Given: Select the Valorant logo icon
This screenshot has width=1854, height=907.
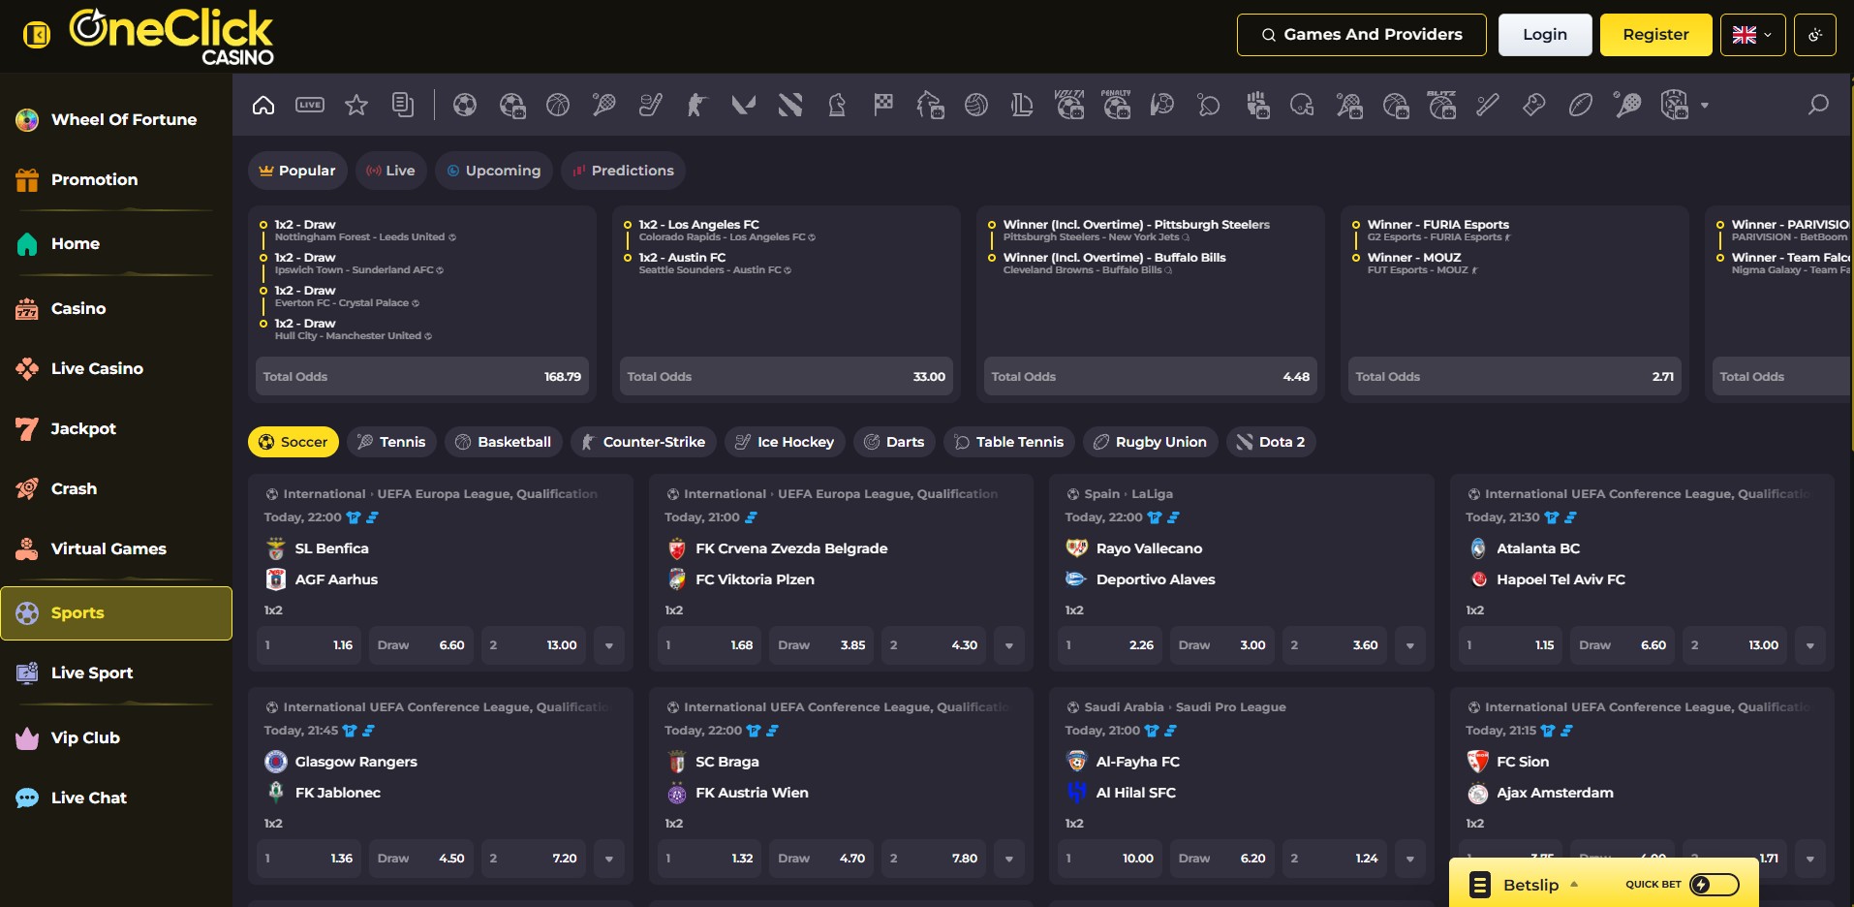Looking at the screenshot, I should point(744,105).
